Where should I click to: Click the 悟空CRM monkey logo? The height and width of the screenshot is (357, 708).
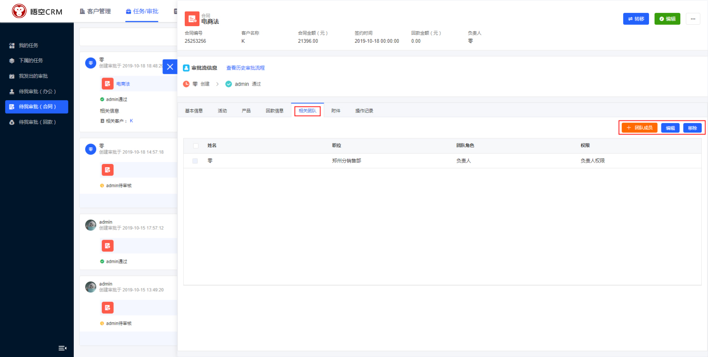pos(19,11)
